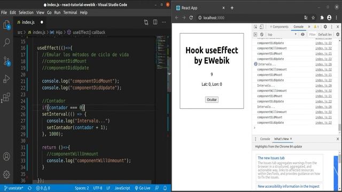This screenshot has height=192, width=342.
Task: Open the Default levels dropdown
Action: 325,34
